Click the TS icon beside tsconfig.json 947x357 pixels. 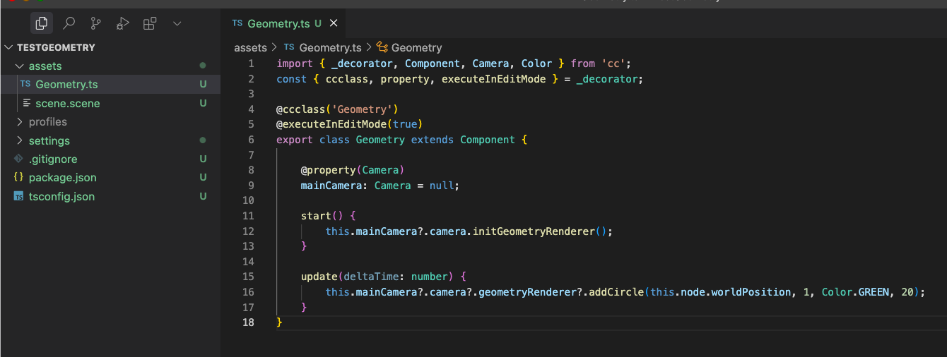(x=19, y=197)
